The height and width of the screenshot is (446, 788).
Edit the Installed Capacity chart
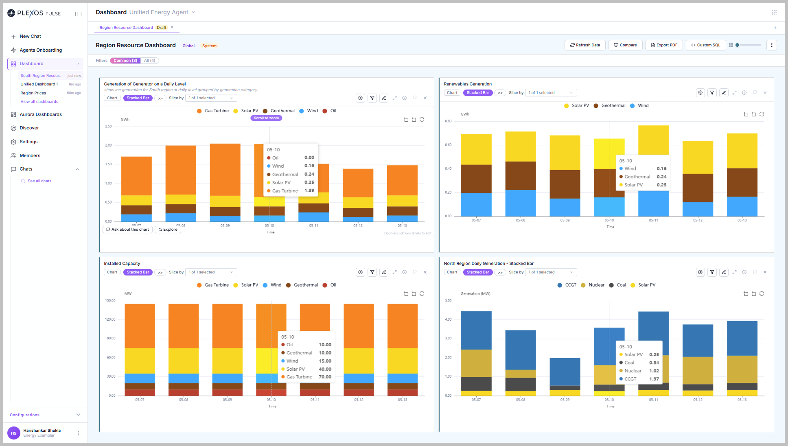(x=384, y=272)
